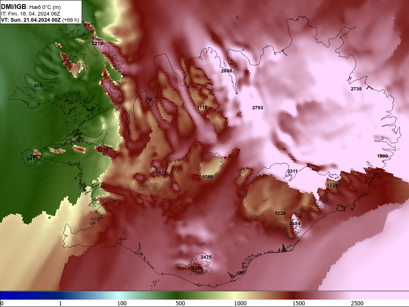
Task: Click the map value 1066
Action: pos(208,177)
